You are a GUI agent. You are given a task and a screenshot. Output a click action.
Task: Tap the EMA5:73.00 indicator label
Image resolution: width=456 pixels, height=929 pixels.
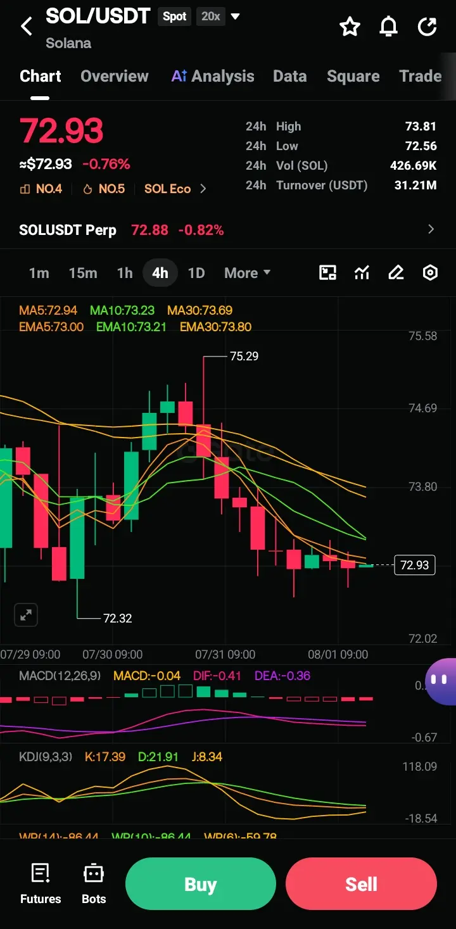tap(51, 327)
